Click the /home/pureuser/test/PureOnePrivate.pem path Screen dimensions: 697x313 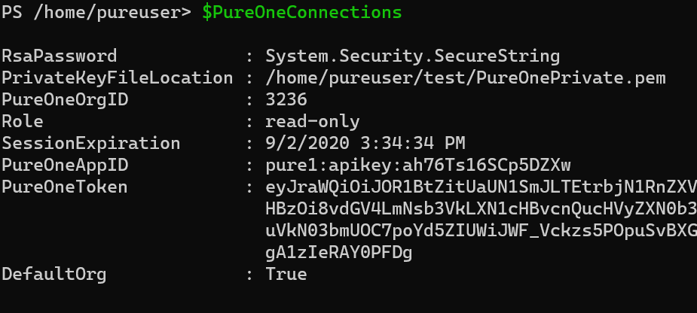(x=466, y=78)
